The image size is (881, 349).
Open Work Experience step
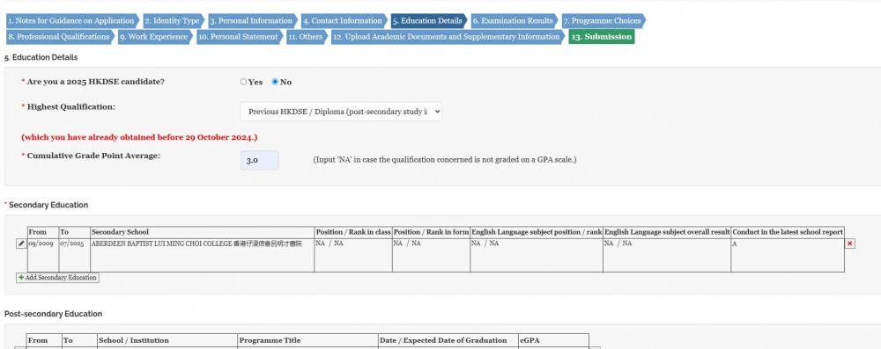click(x=155, y=37)
